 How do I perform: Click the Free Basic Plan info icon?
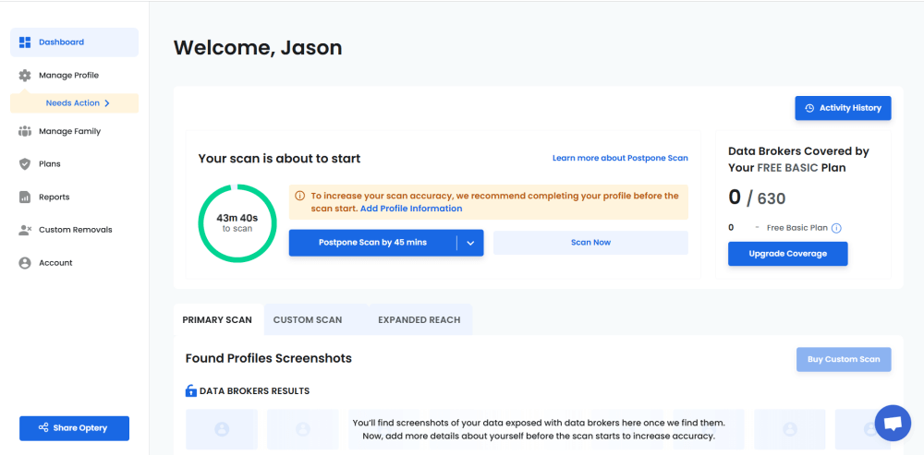coord(836,228)
